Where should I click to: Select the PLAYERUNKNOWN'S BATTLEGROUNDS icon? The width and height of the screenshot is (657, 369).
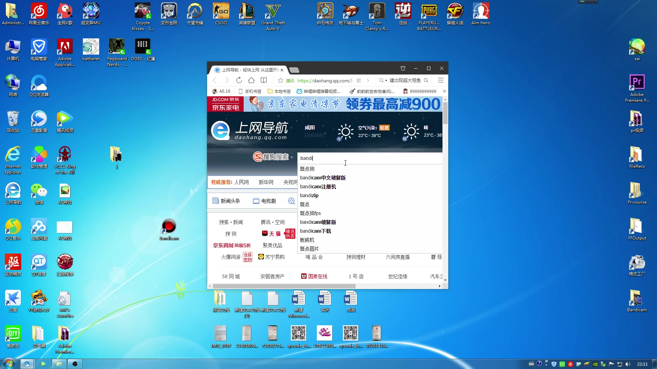pos(429,17)
